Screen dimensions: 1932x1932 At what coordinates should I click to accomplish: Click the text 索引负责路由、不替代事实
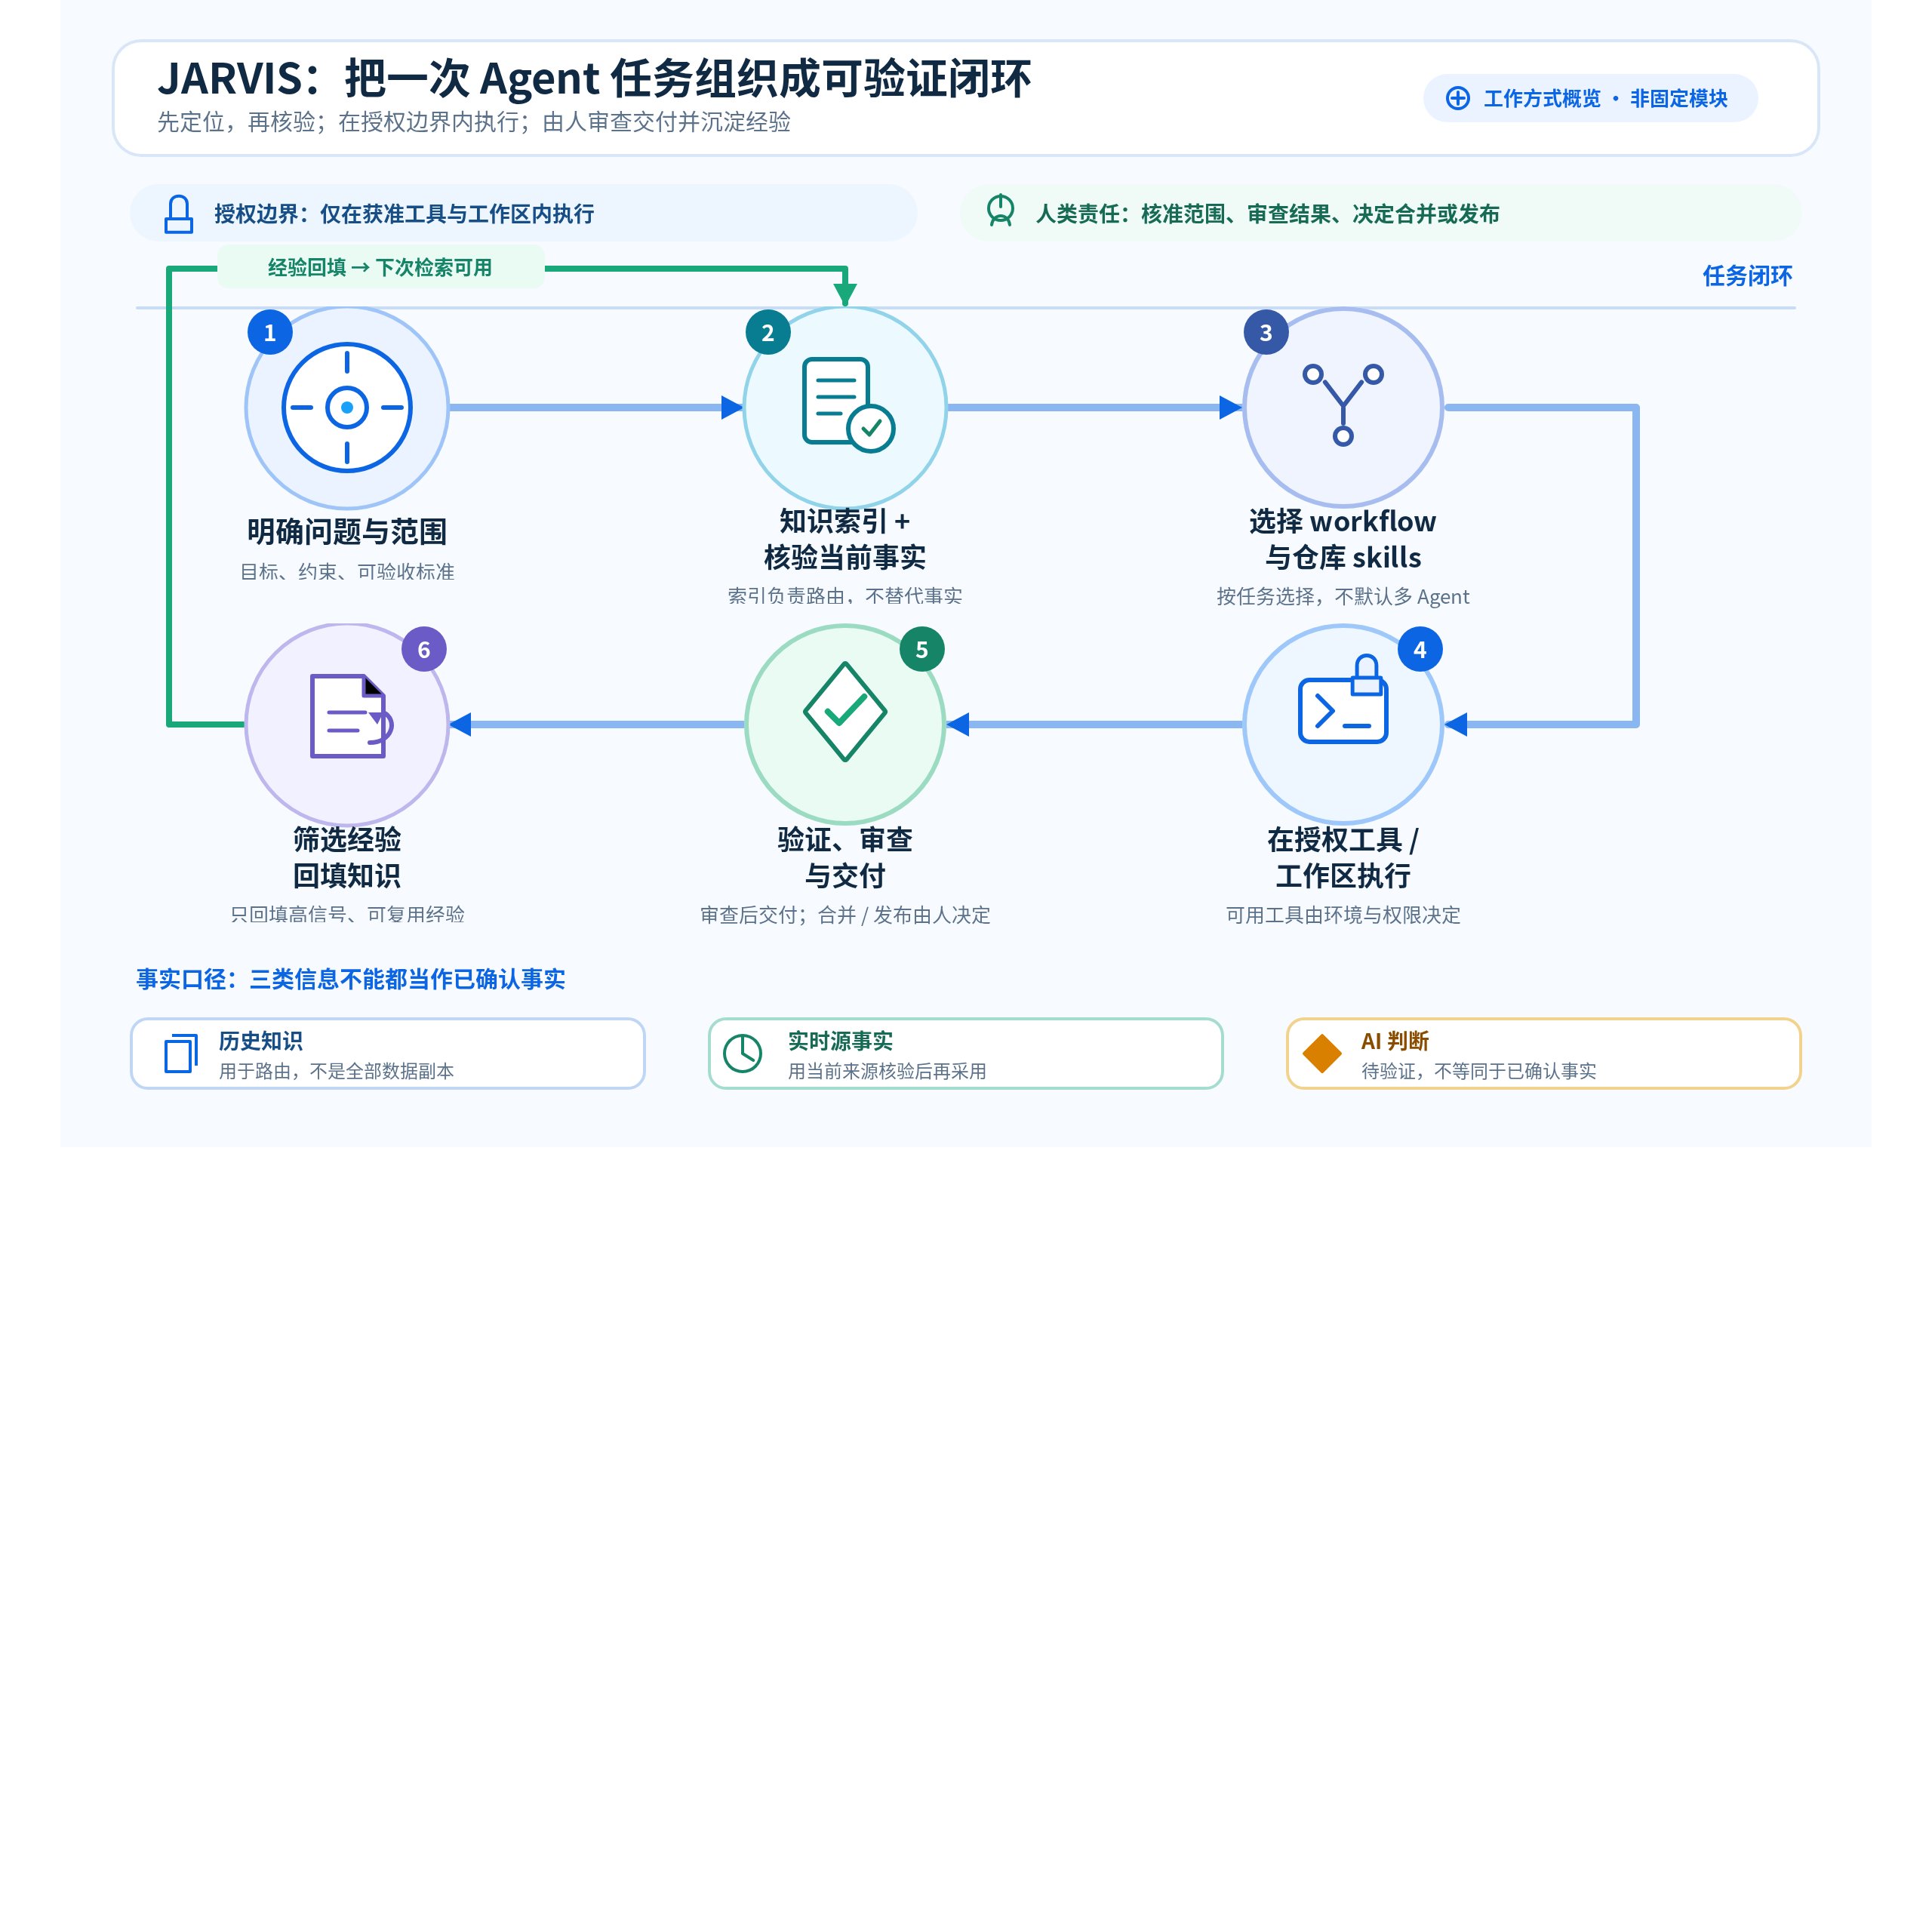845,596
